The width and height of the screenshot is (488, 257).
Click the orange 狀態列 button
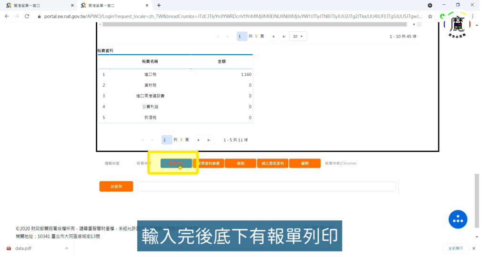click(x=116, y=187)
